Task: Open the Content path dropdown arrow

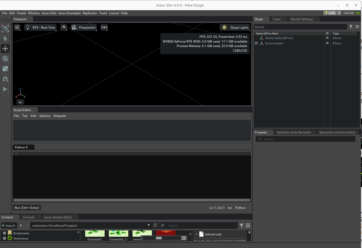Action: [149, 225]
